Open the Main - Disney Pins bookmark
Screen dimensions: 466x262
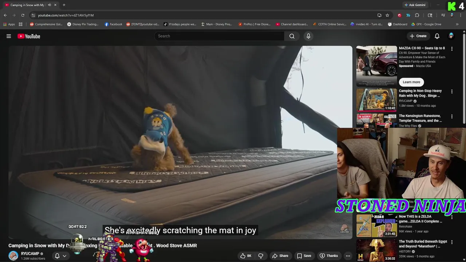pyautogui.click(x=217, y=24)
